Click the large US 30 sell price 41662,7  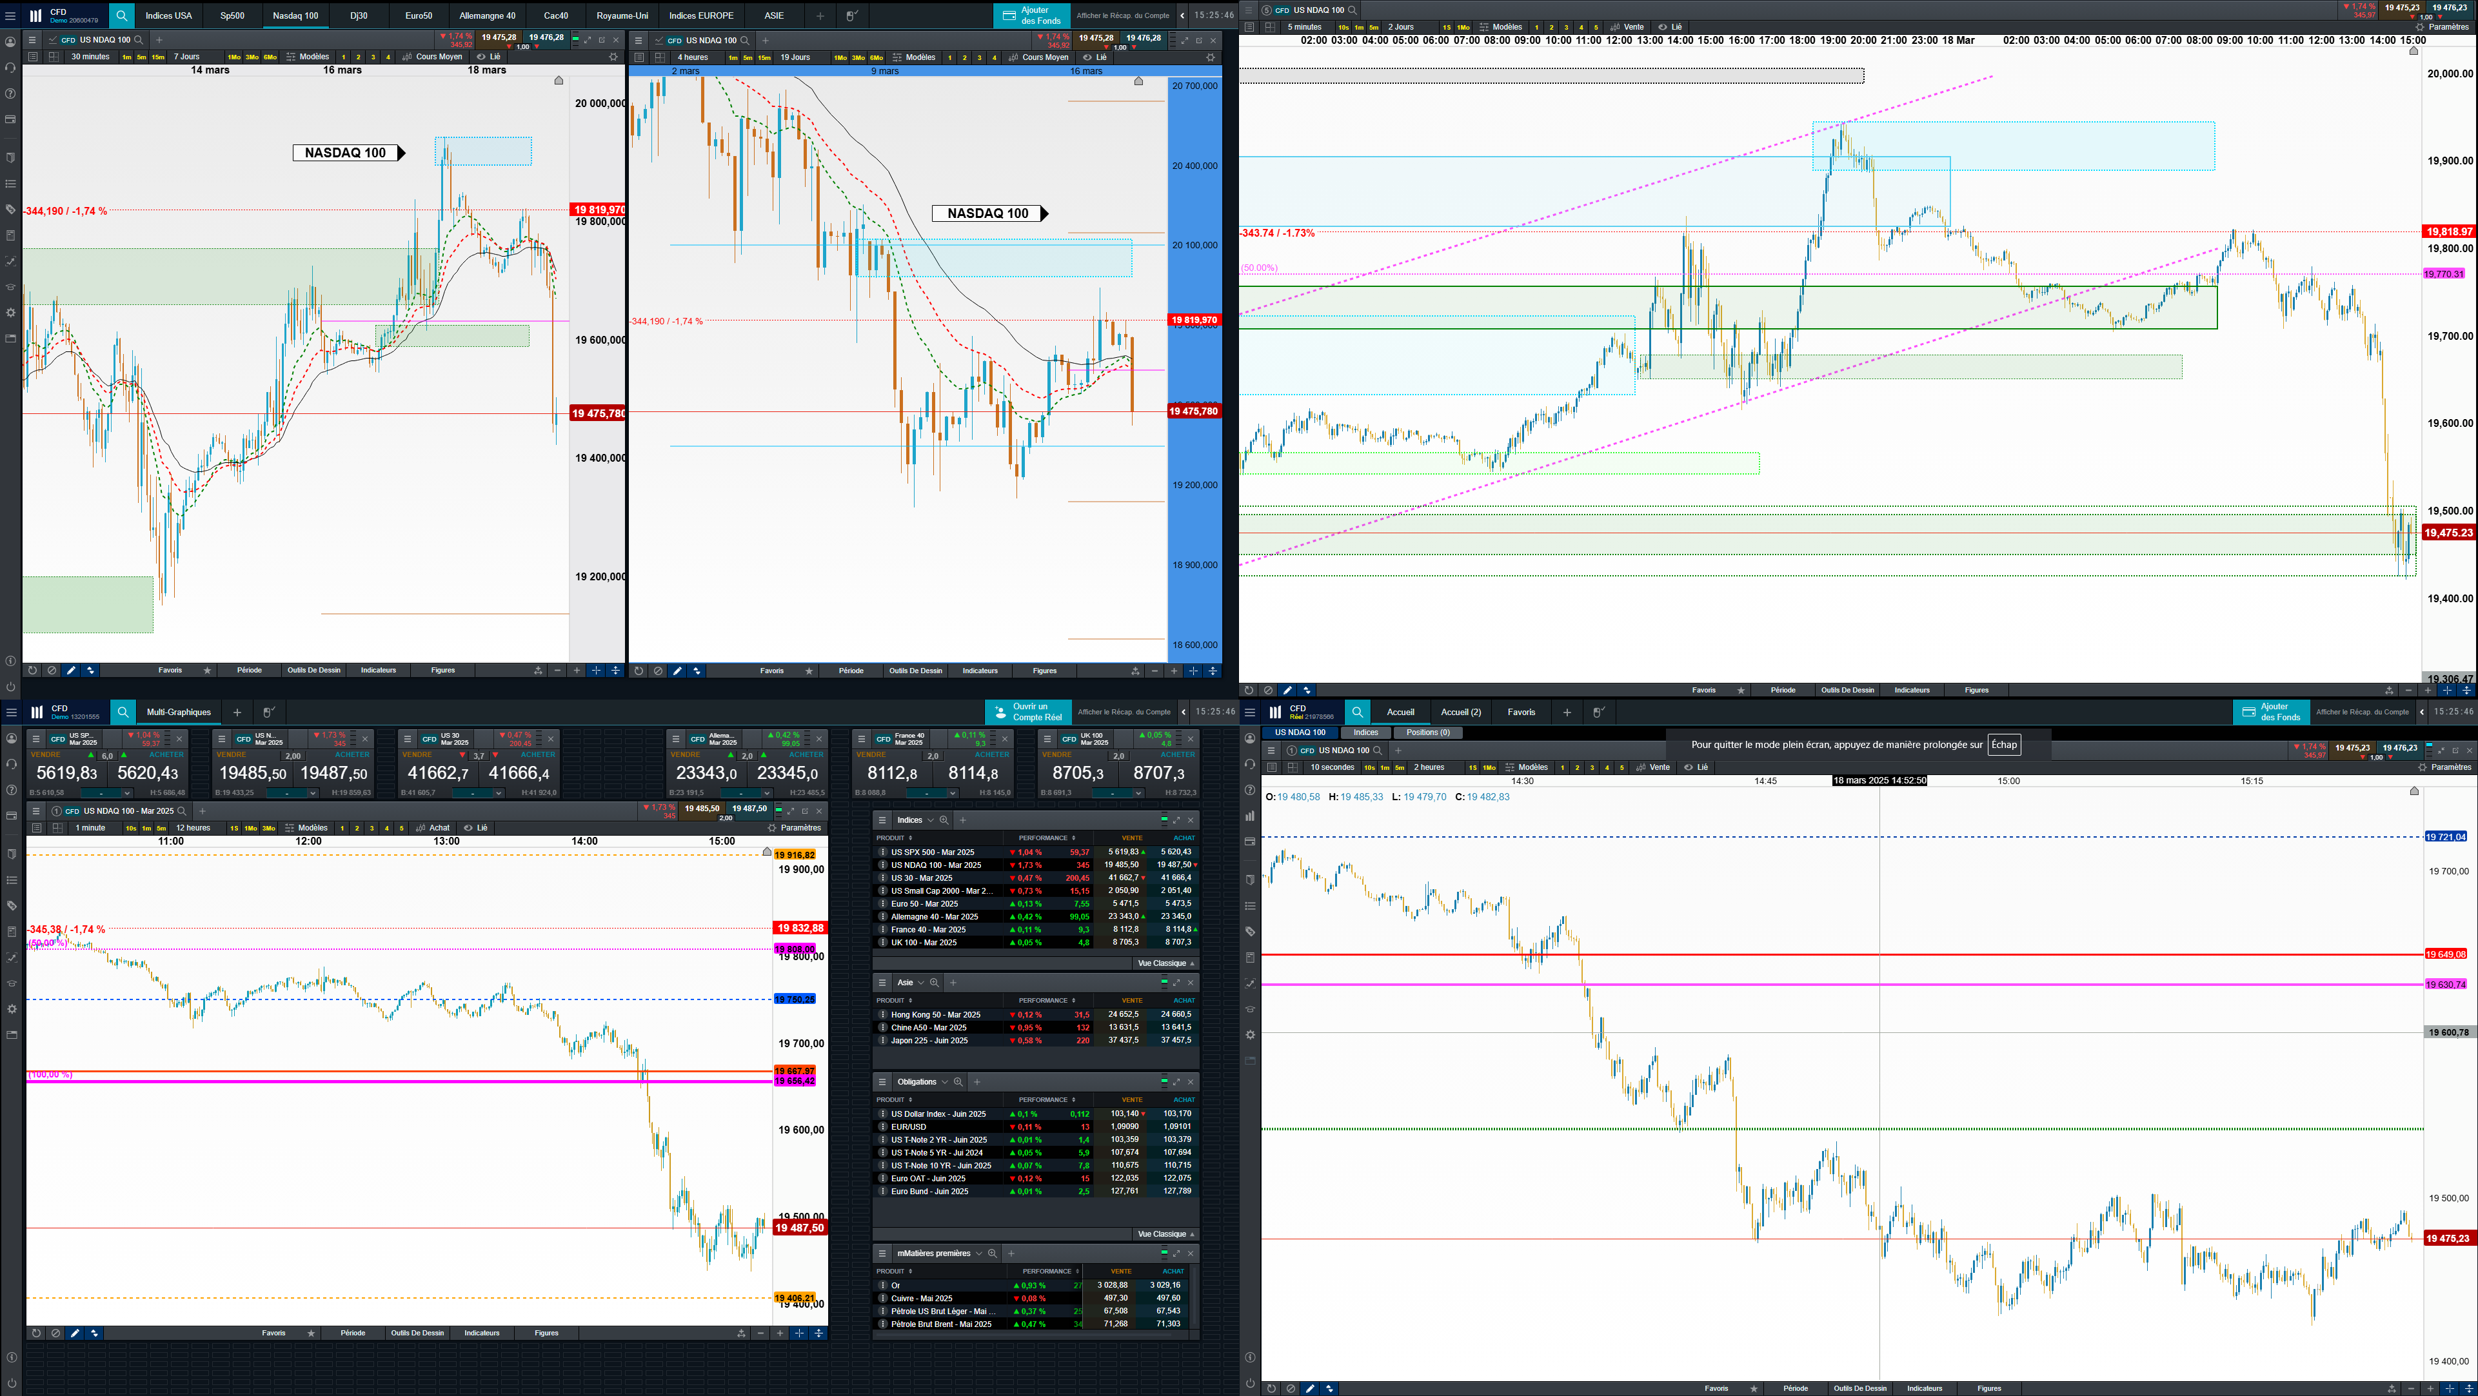click(439, 773)
